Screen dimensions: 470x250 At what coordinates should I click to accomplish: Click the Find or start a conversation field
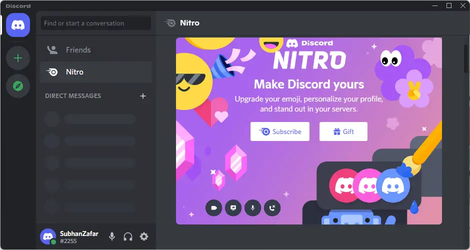click(96, 23)
